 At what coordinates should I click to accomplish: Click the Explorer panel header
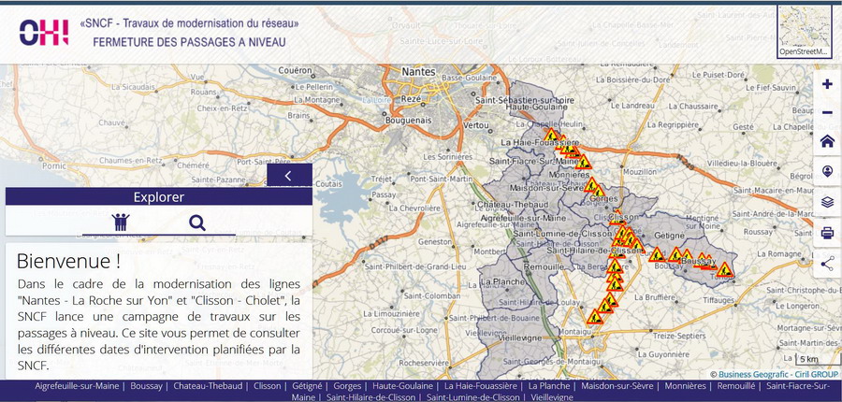coord(158,196)
